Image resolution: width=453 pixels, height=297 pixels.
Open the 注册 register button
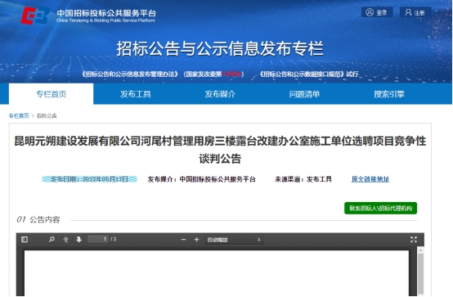tap(415, 12)
